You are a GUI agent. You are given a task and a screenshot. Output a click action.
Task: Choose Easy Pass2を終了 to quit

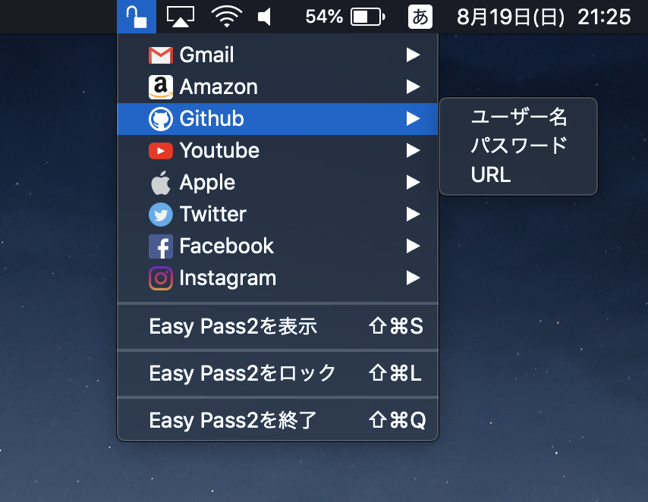pos(277,421)
